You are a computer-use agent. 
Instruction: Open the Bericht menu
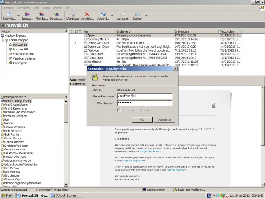tap(57, 8)
